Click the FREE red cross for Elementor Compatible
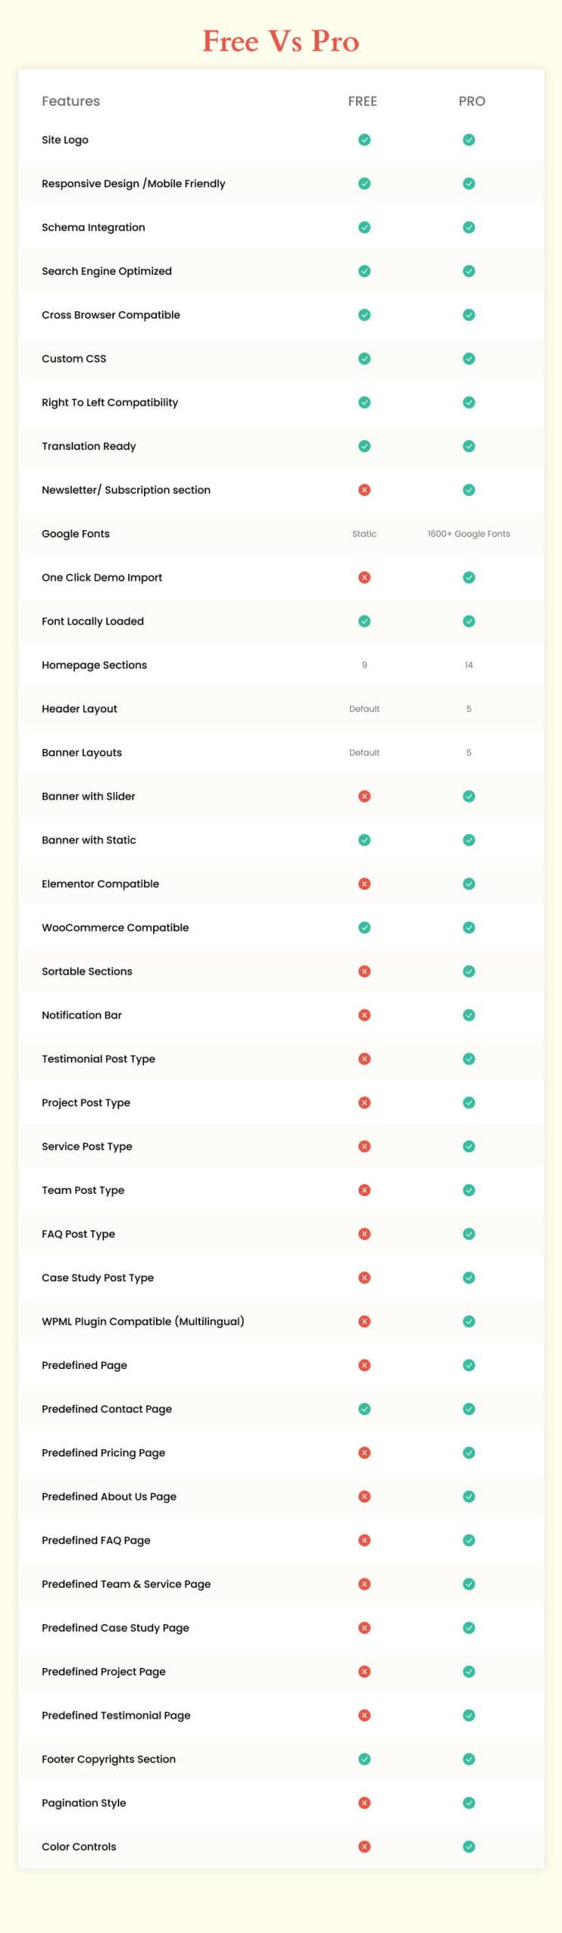Image resolution: width=562 pixels, height=1933 pixels. tap(364, 883)
